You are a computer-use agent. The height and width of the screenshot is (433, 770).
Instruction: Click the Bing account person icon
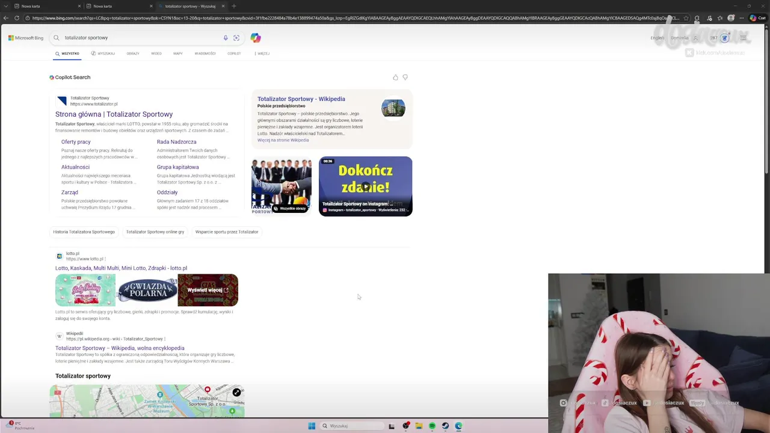point(696,38)
